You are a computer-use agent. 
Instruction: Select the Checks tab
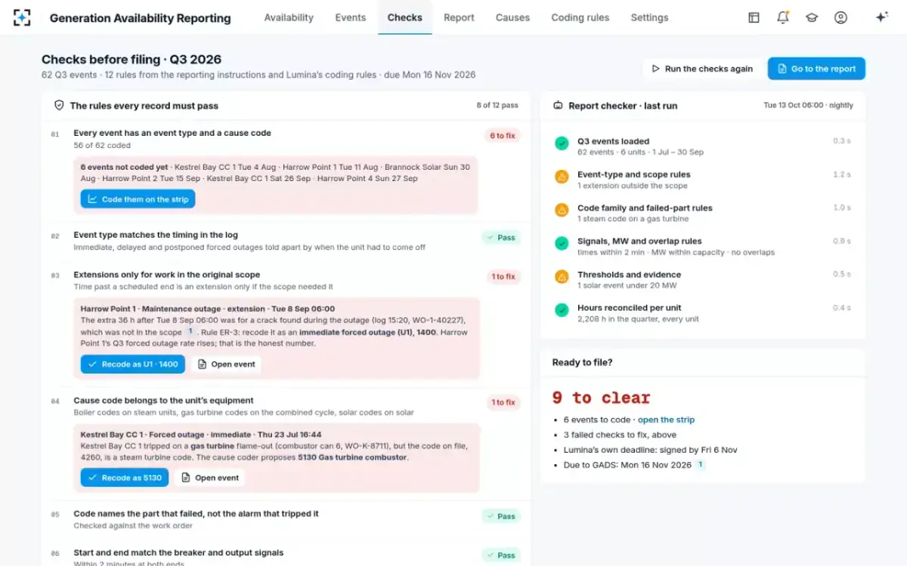[404, 17]
